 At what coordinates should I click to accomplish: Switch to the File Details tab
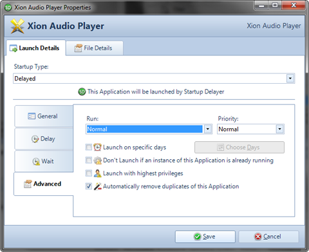[x=95, y=48]
